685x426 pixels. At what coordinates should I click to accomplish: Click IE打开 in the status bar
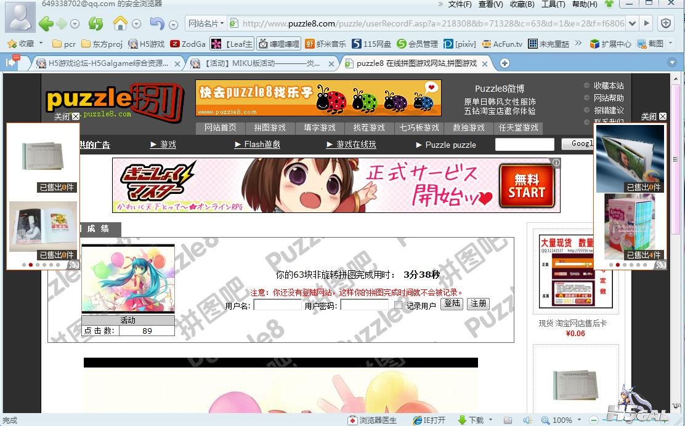(429, 420)
